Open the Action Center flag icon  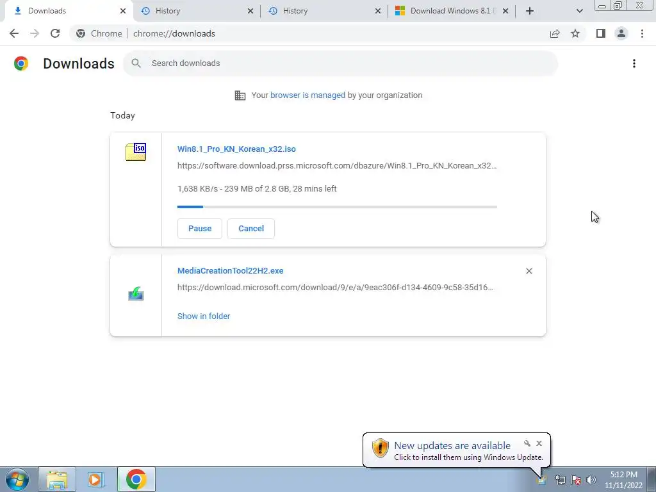pos(576,480)
